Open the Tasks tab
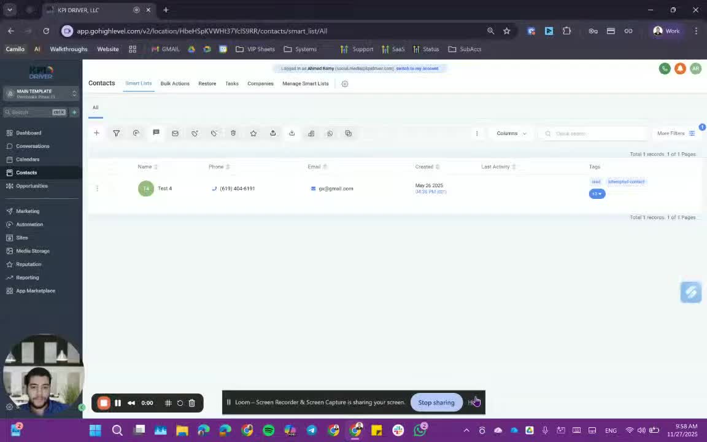This screenshot has height=442, width=707. [x=232, y=83]
